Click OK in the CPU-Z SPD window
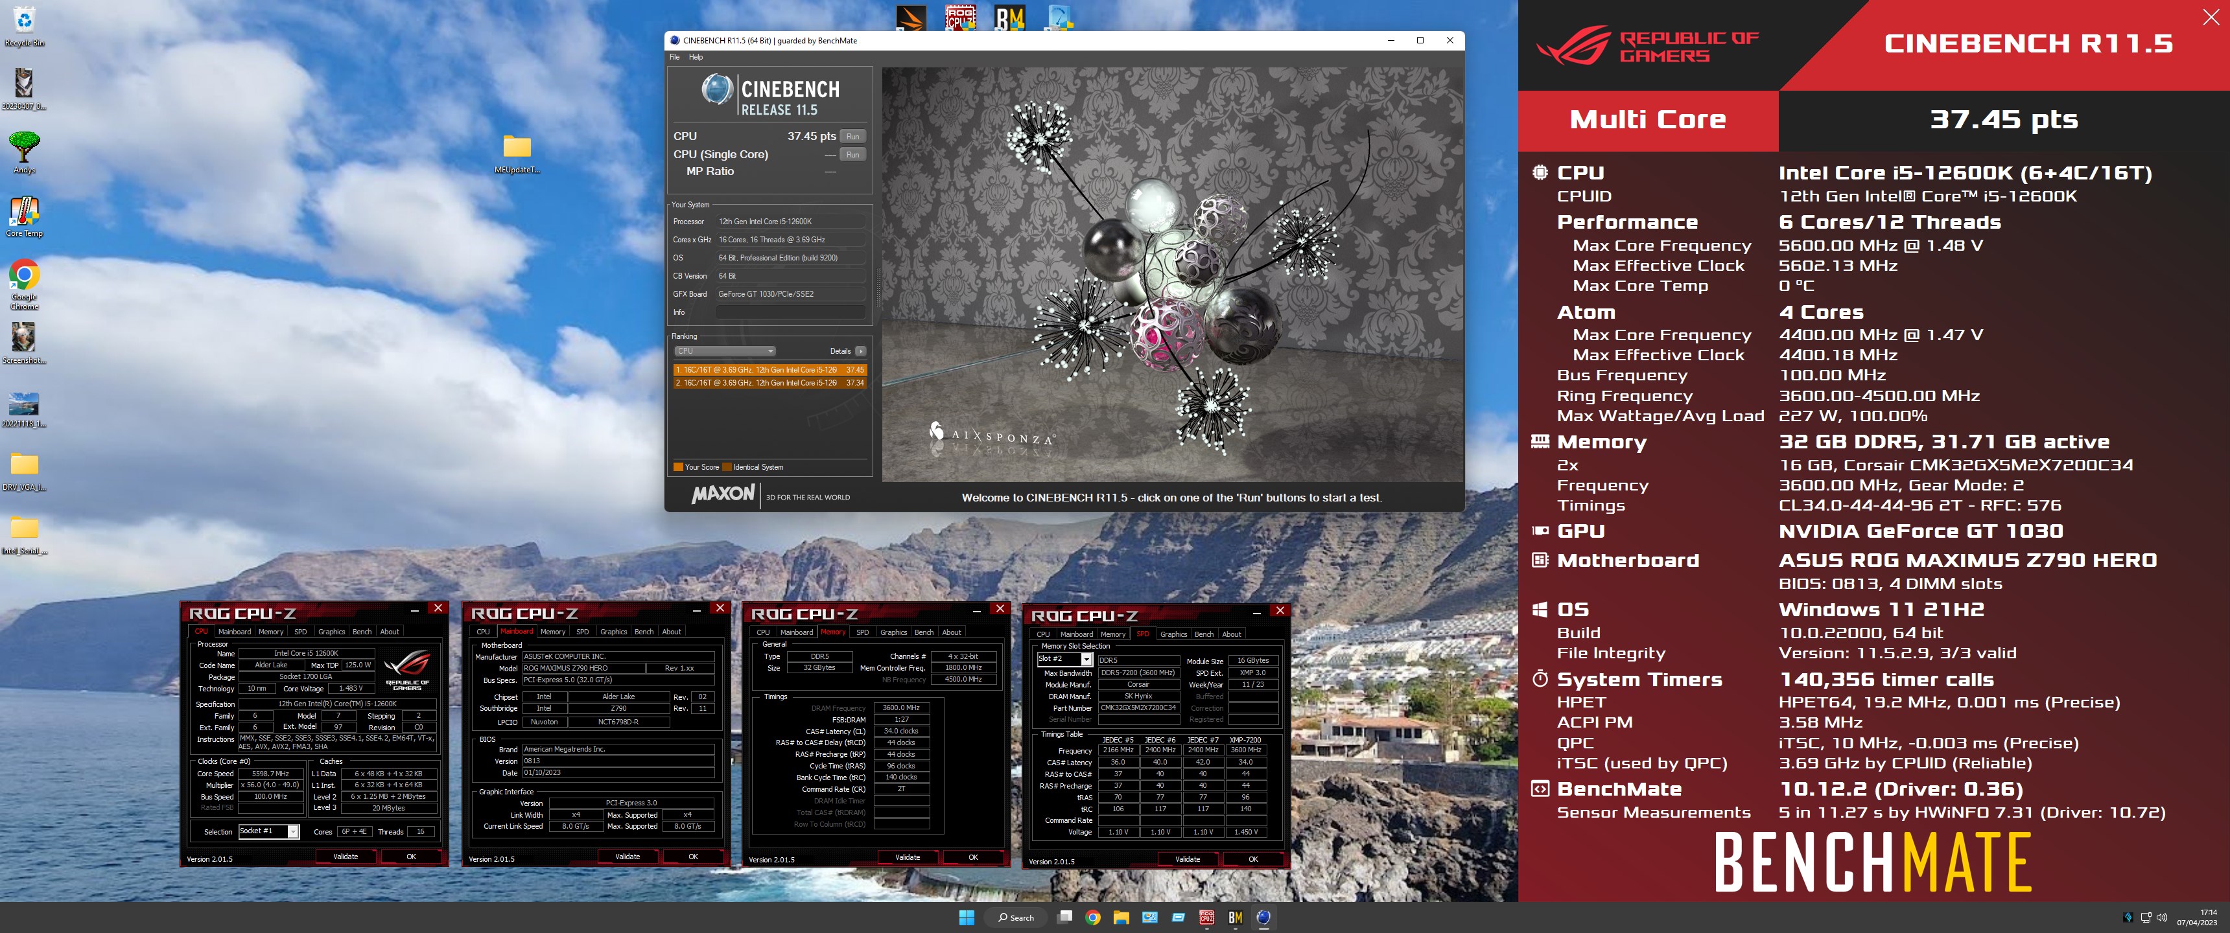Screen dimensions: 2230x933 (1254, 859)
